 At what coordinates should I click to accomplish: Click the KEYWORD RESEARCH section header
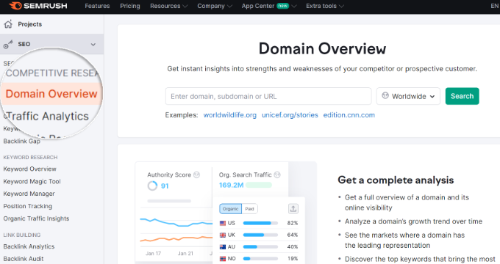tap(30, 158)
